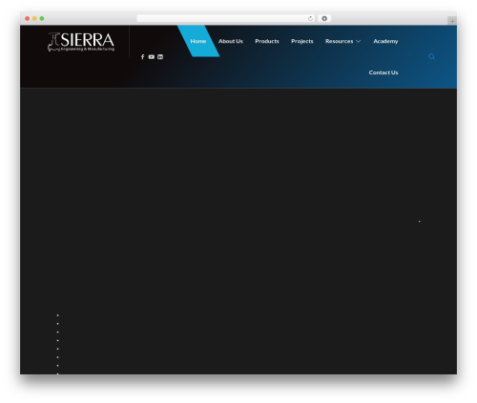Open the Projects menu item
This screenshot has height=403, width=477.
click(x=302, y=41)
